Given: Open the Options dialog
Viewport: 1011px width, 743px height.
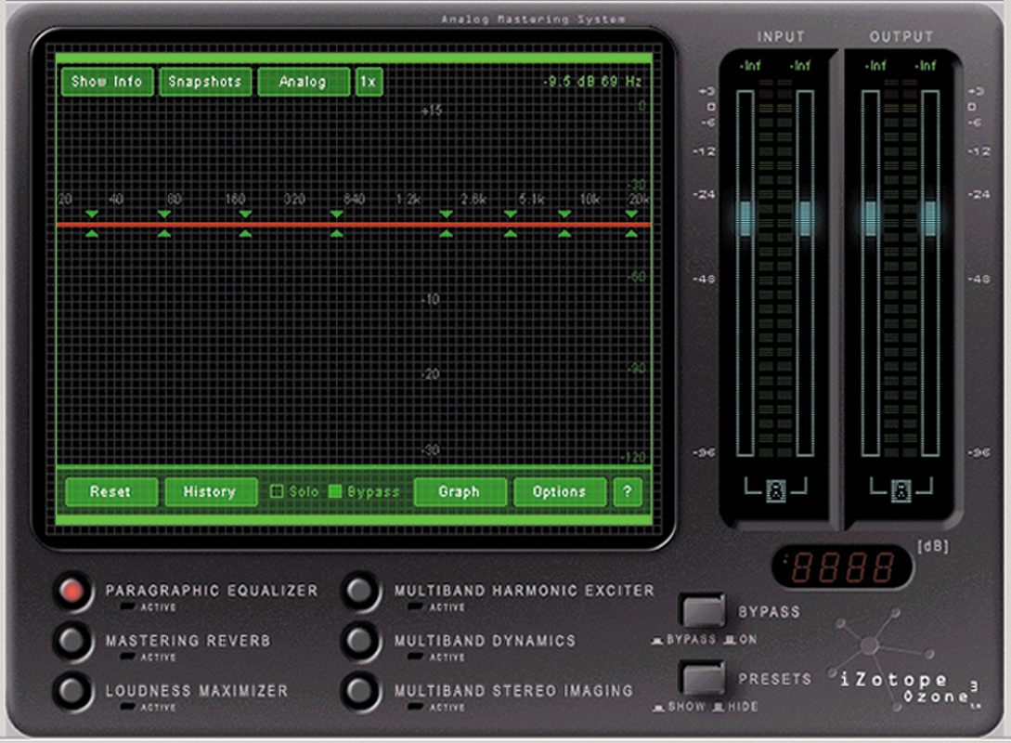Looking at the screenshot, I should coord(559,491).
